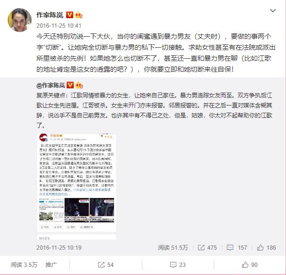This screenshot has height=275, width=286.
Task: Click the crown membership badge beside author name
Action: pos(79,15)
